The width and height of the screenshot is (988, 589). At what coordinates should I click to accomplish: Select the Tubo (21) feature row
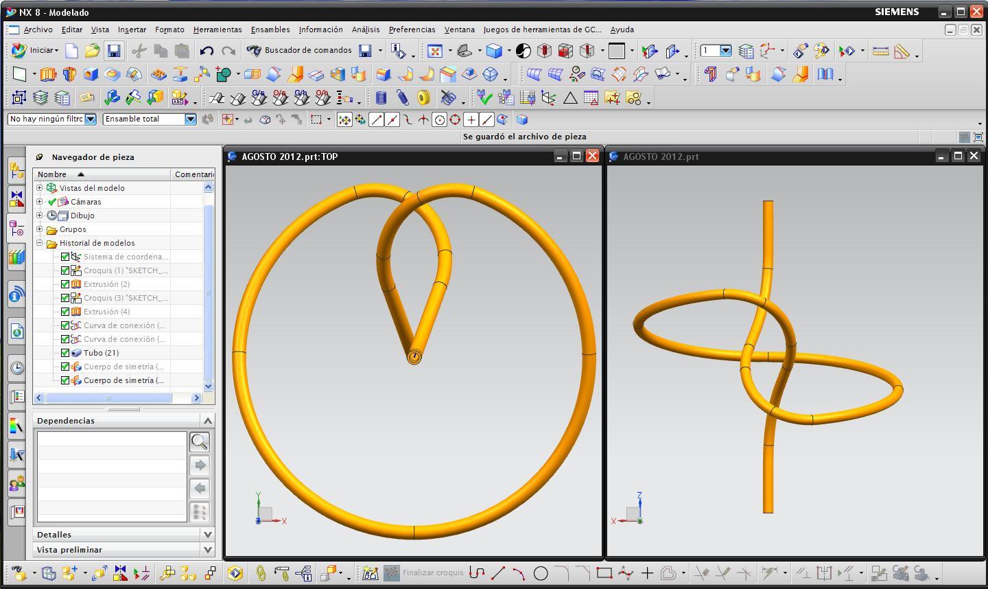(x=101, y=353)
